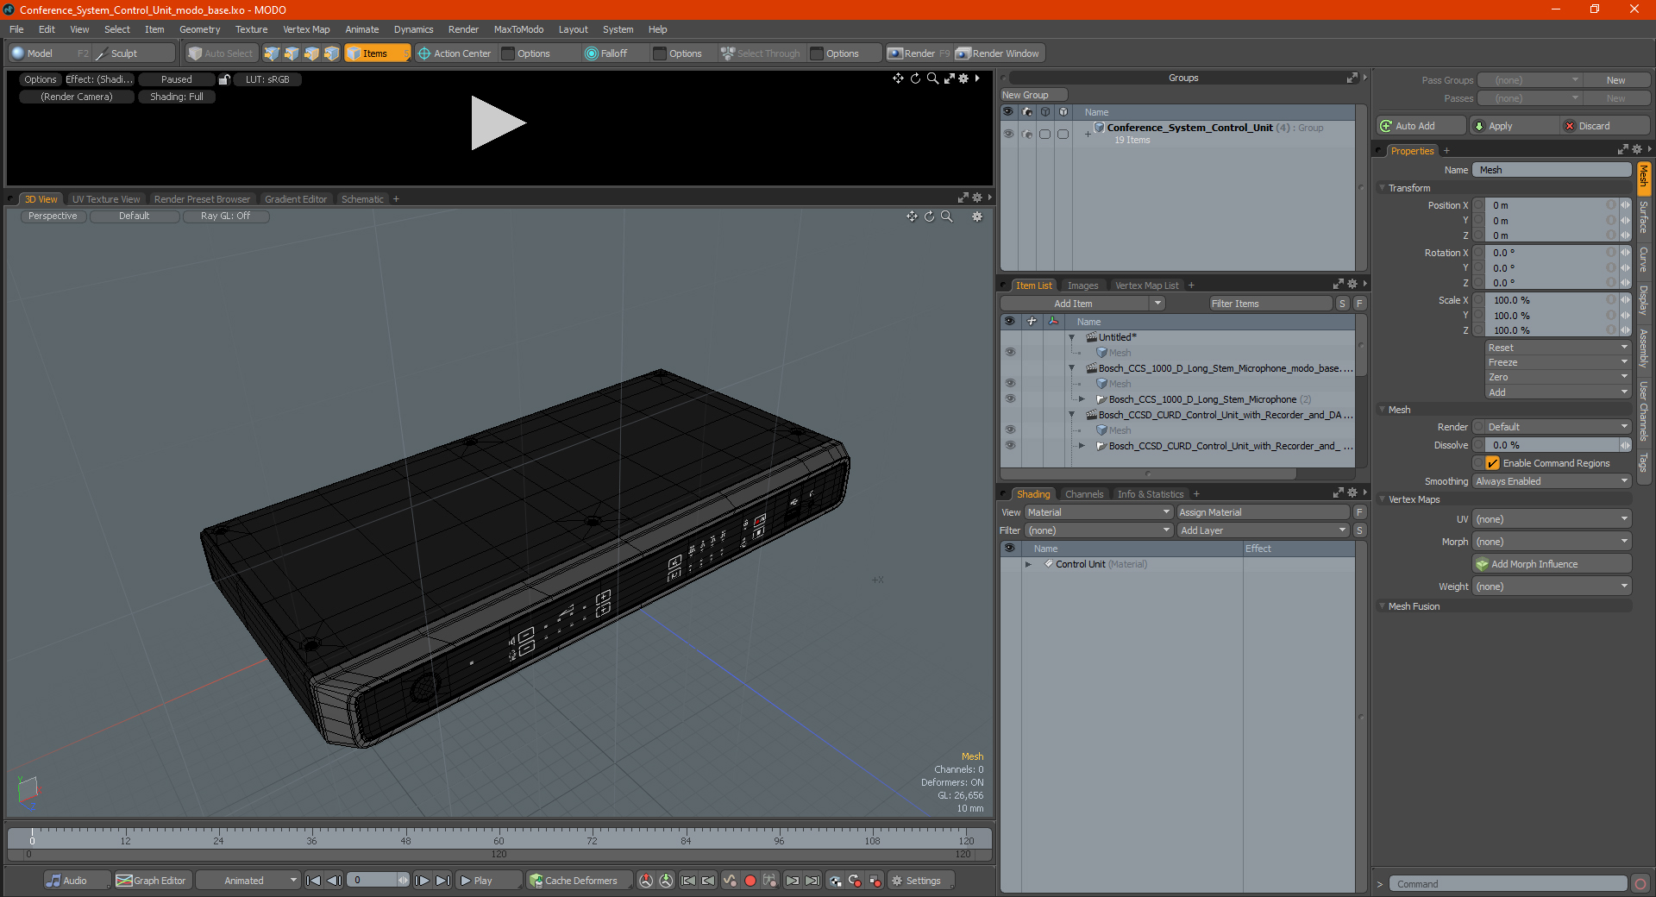The image size is (1656, 897).
Task: Toggle visibility of Conference_System_Control_Unit group
Action: pos(1008,134)
